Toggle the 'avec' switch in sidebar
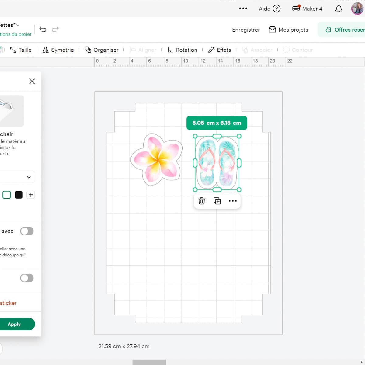 click(x=27, y=231)
